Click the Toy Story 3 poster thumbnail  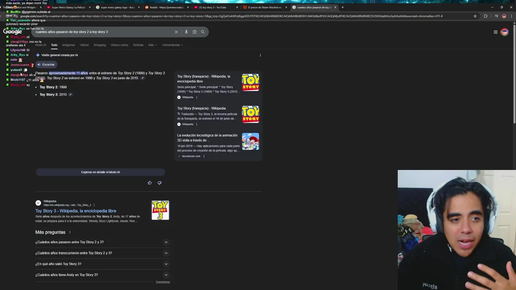[160, 210]
